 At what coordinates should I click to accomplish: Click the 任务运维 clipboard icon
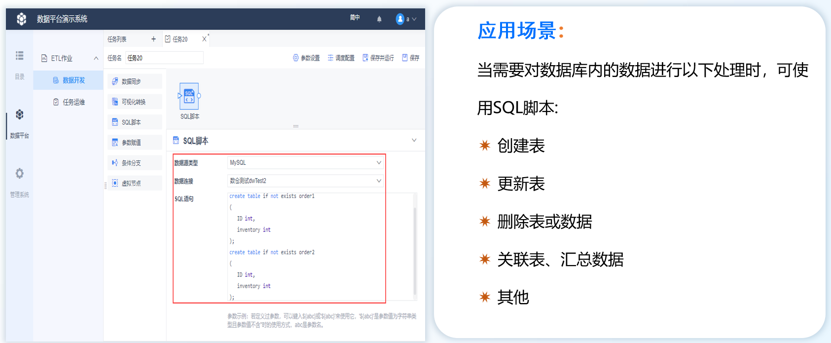56,102
